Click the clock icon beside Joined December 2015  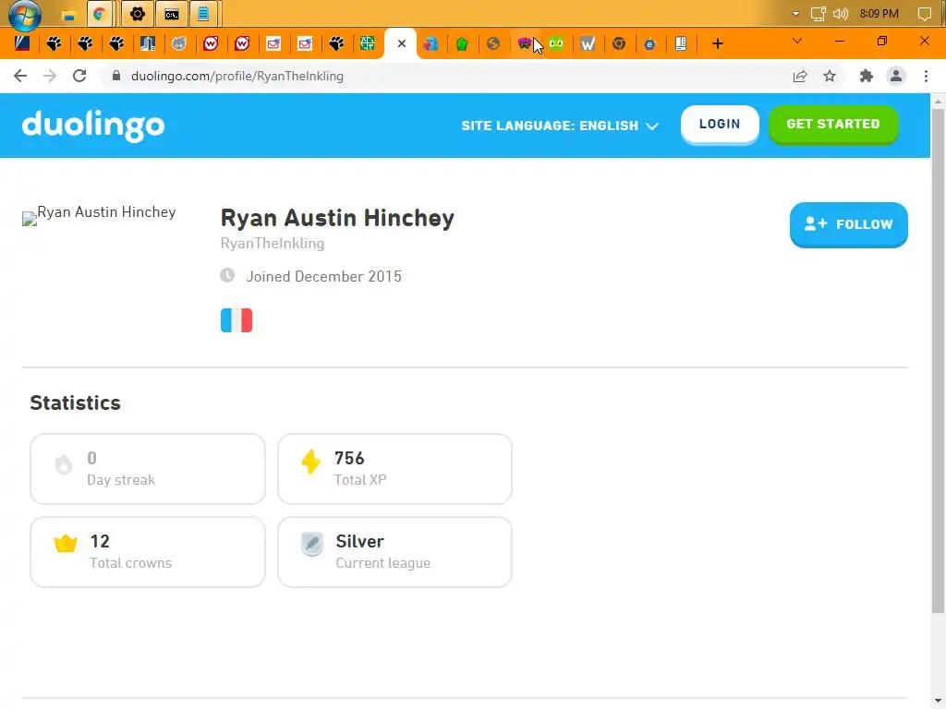pos(227,275)
